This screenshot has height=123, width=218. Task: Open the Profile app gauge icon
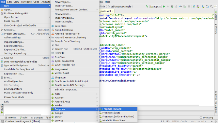click(x=181, y=6)
